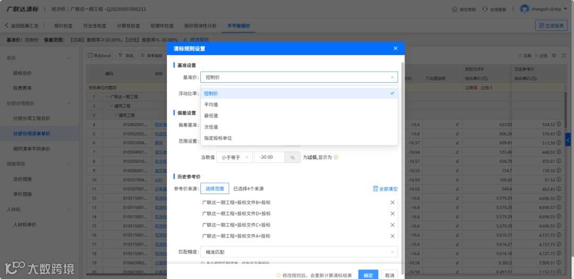The image size is (574, 279).
Task: Expand the blue side panel arrow
Action: 568,139
